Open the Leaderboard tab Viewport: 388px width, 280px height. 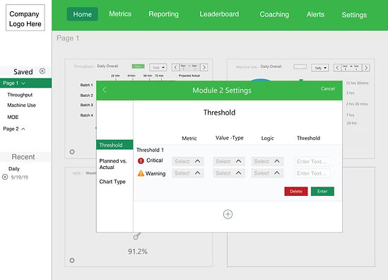pyautogui.click(x=219, y=14)
